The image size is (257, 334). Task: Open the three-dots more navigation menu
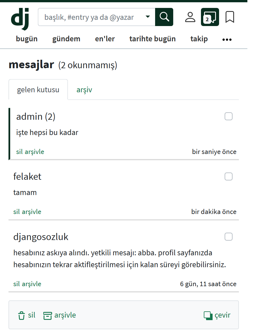[227, 40]
